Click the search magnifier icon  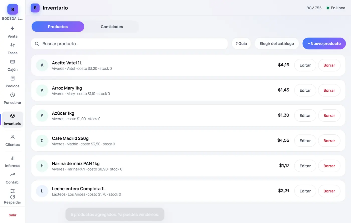pos(37,44)
